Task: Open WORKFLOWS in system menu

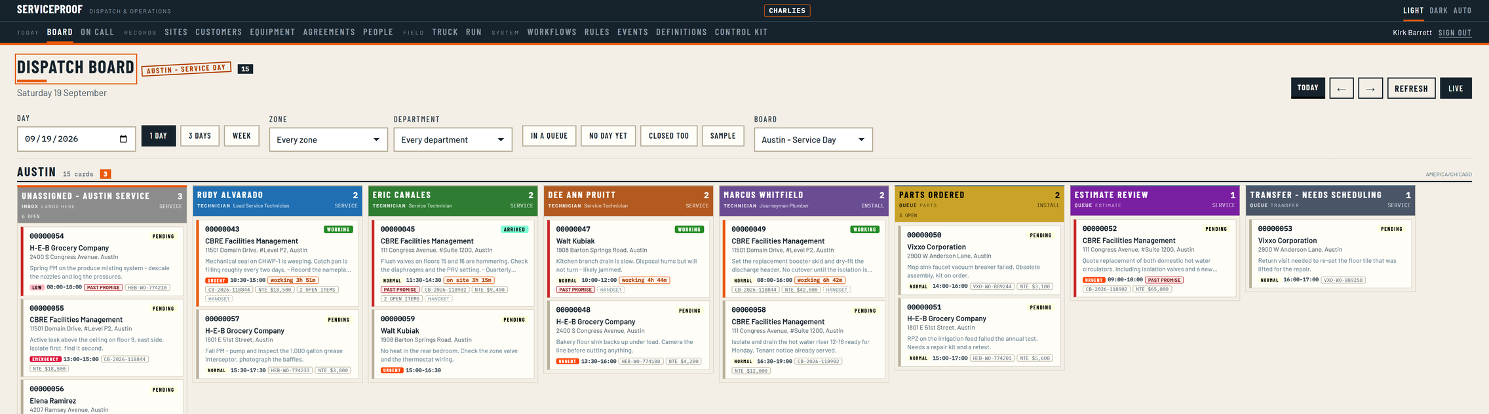Action: tap(552, 32)
